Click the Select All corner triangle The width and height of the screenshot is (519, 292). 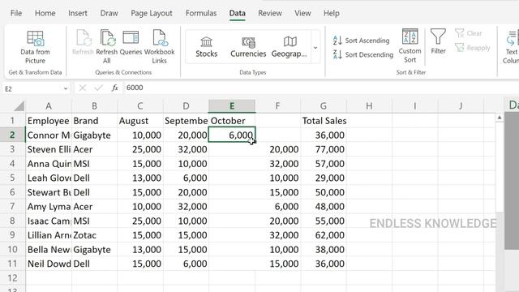coord(19,106)
